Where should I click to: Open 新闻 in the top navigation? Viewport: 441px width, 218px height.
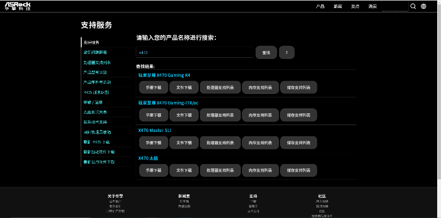click(338, 7)
